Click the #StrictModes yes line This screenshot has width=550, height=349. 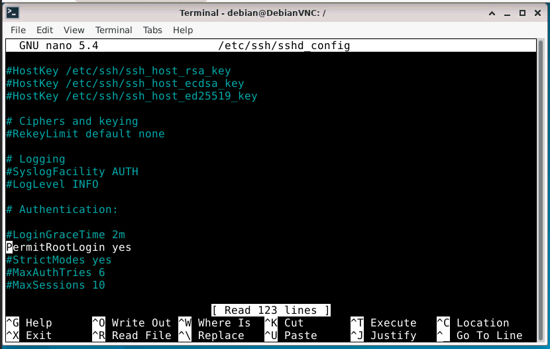pyautogui.click(x=59, y=260)
